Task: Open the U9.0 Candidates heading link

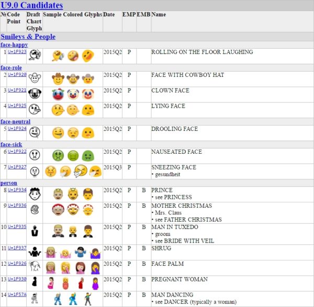Action: (31, 5)
